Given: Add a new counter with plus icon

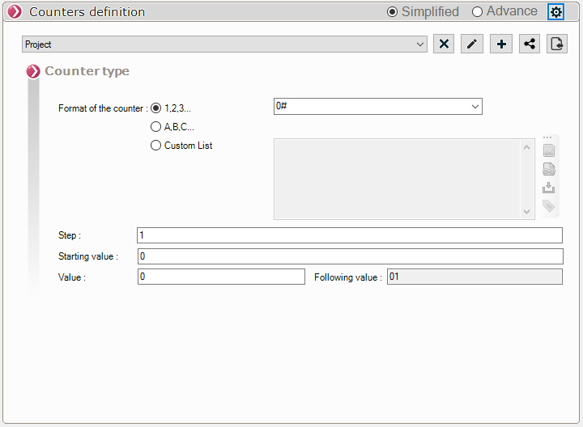Looking at the screenshot, I should 502,44.
